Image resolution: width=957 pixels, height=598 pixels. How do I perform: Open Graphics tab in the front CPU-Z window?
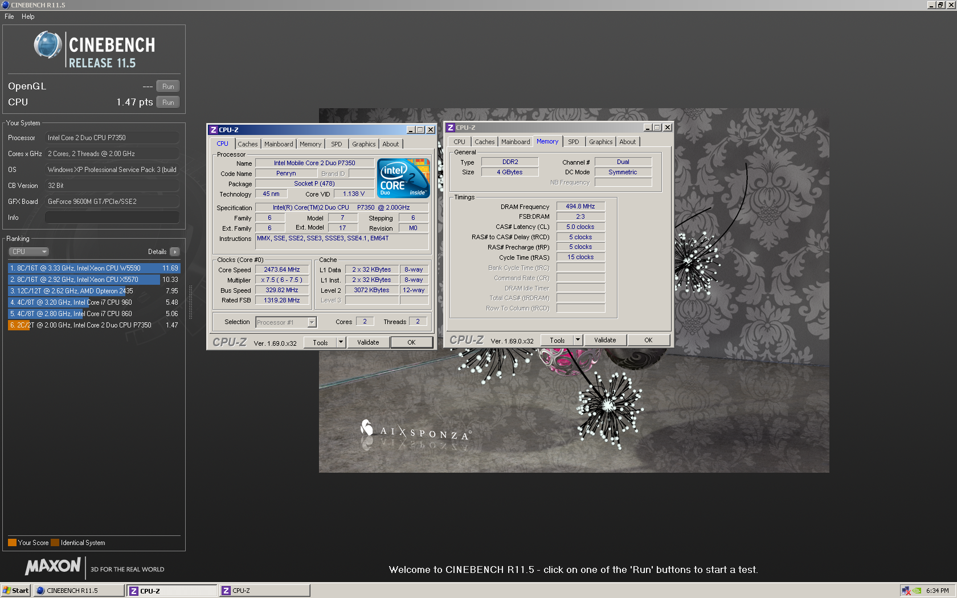(x=363, y=144)
